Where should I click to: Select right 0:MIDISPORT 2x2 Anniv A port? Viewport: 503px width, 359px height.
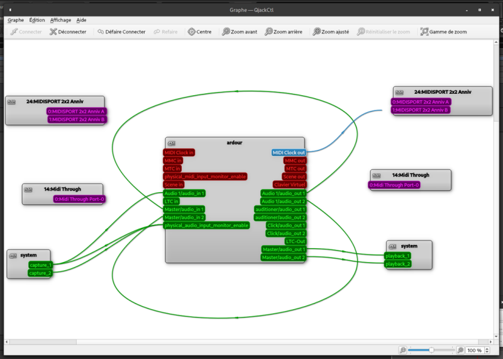point(421,102)
